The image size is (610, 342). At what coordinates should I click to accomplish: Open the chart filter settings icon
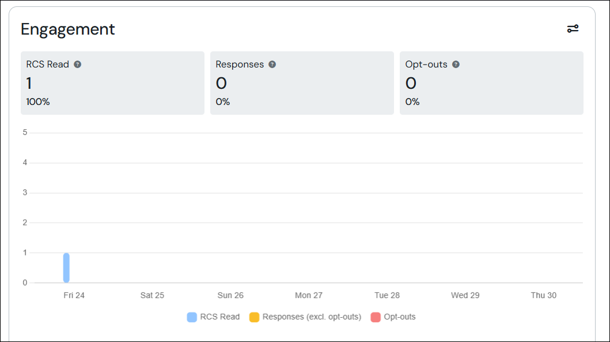[x=573, y=28]
